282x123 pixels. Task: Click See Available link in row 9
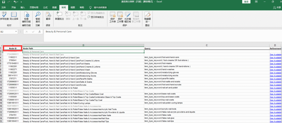275,73
